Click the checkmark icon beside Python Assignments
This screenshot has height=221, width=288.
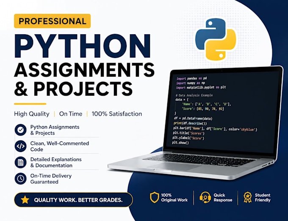[x=21, y=130]
